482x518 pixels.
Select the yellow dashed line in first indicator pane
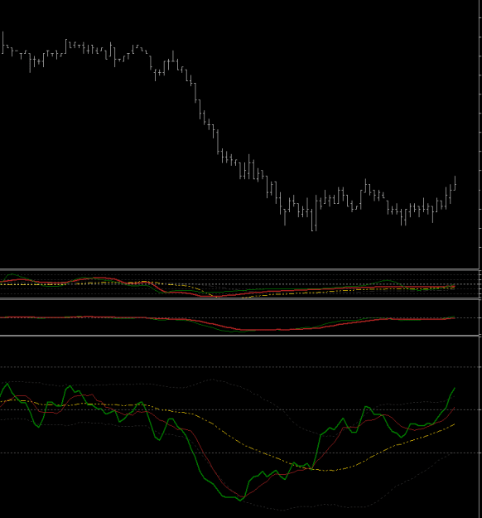click(x=198, y=290)
